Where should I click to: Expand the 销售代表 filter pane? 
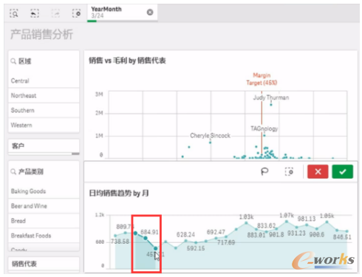tap(44, 264)
